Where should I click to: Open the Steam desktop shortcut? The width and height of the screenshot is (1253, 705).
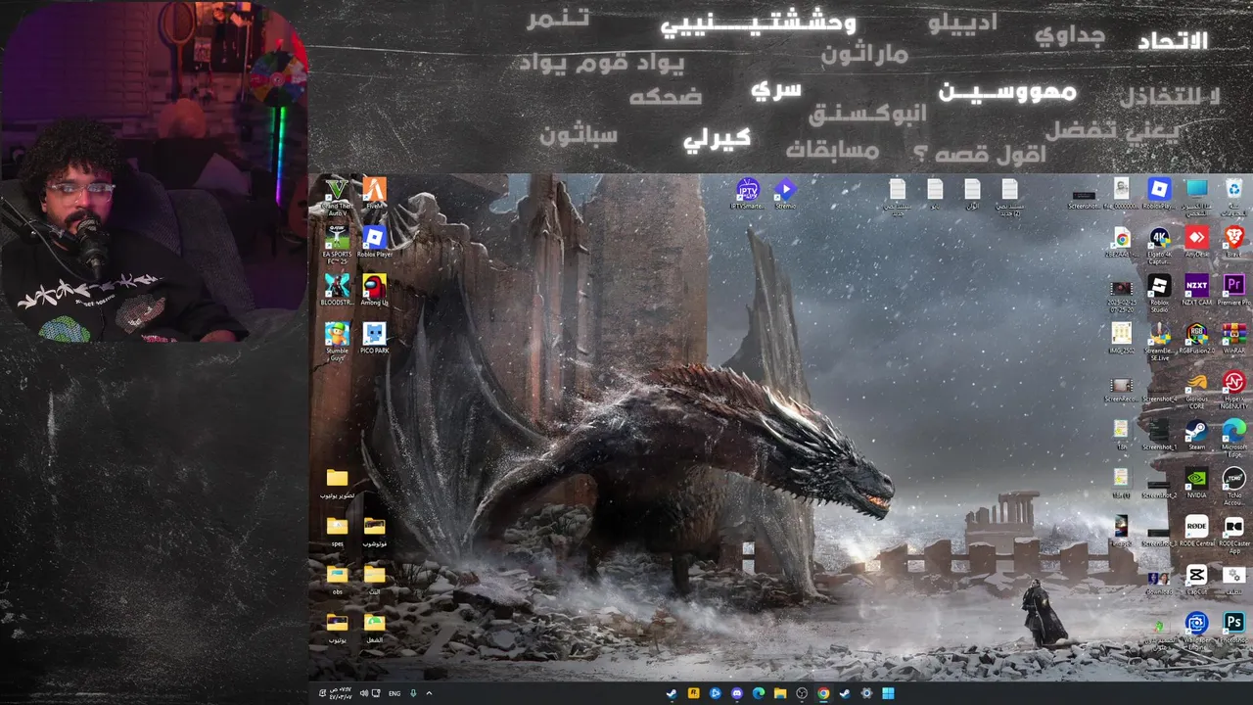pos(1196,435)
